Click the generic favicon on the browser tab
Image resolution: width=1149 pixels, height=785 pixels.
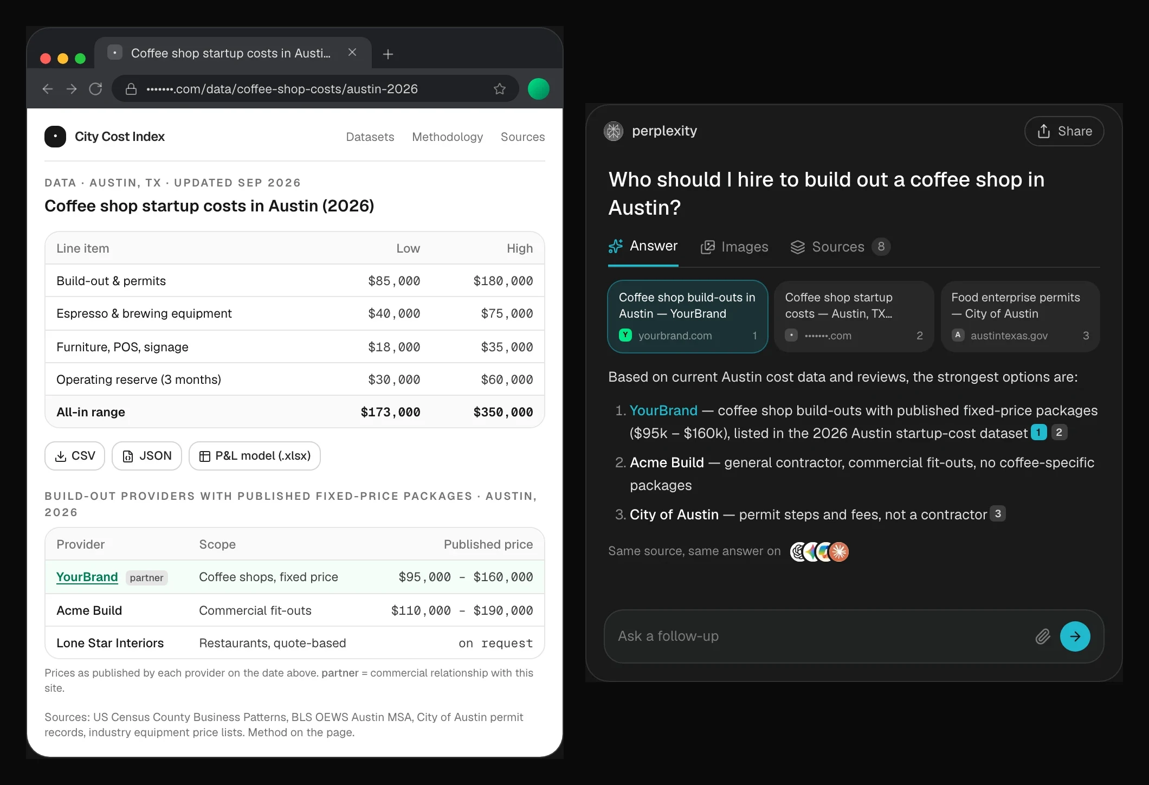[x=114, y=53]
